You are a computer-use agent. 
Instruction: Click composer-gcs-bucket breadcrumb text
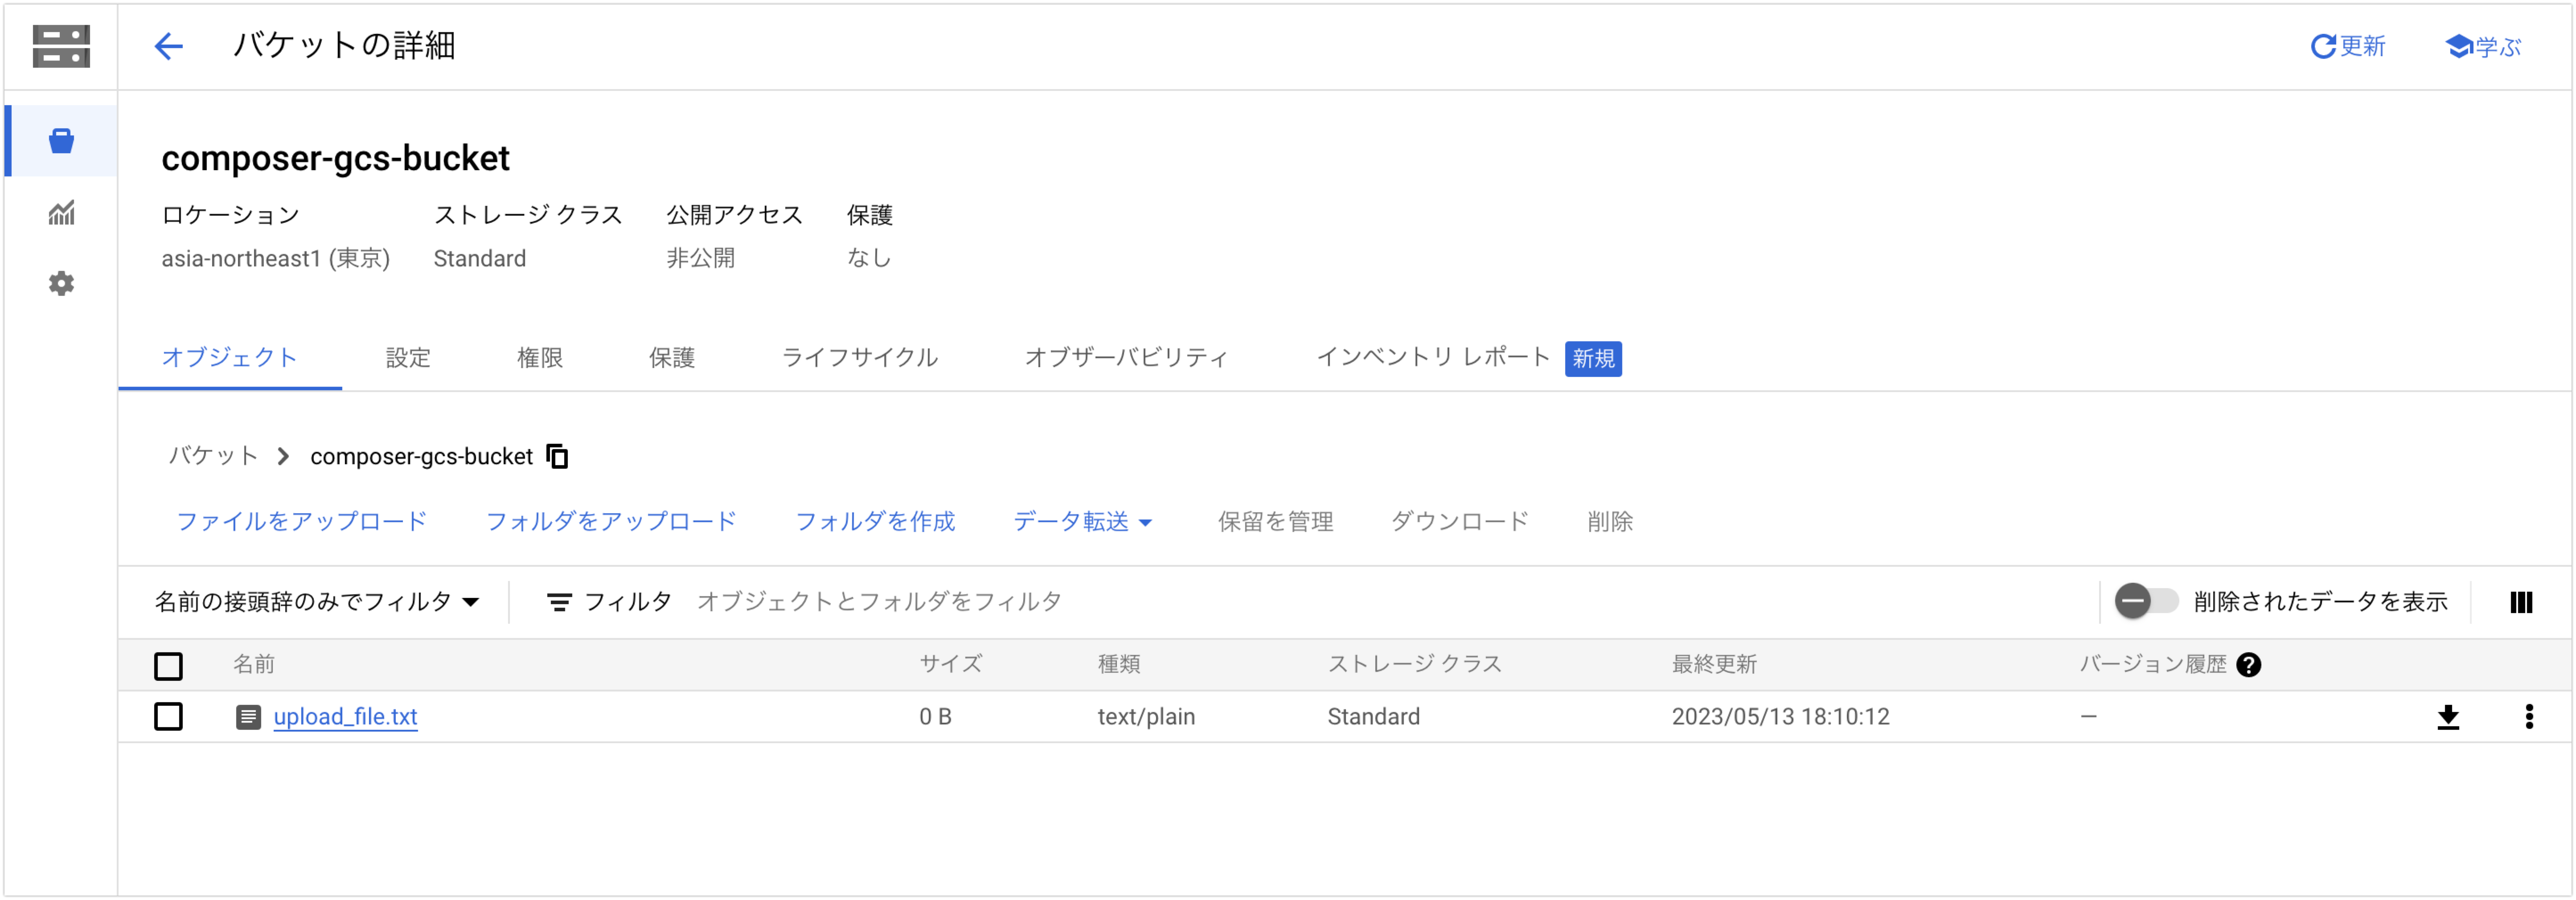(421, 457)
